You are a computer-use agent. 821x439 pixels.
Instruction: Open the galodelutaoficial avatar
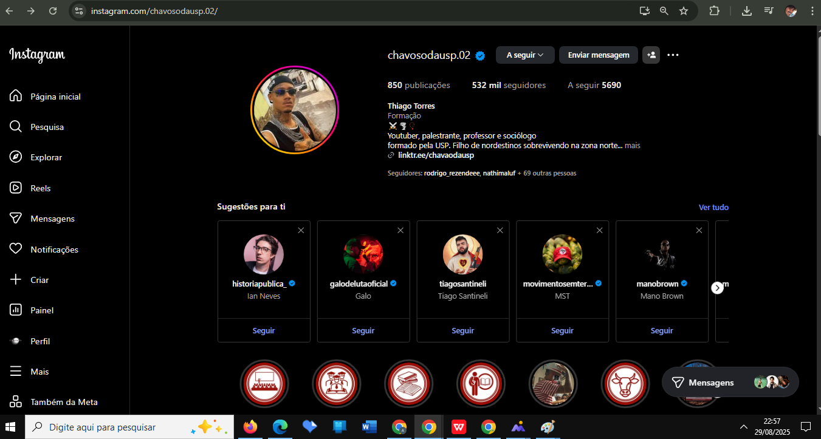tap(363, 254)
